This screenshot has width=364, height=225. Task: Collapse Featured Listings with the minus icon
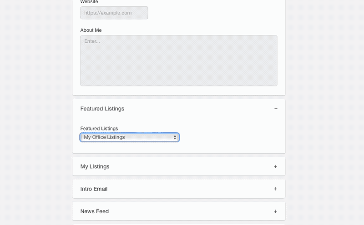276,109
